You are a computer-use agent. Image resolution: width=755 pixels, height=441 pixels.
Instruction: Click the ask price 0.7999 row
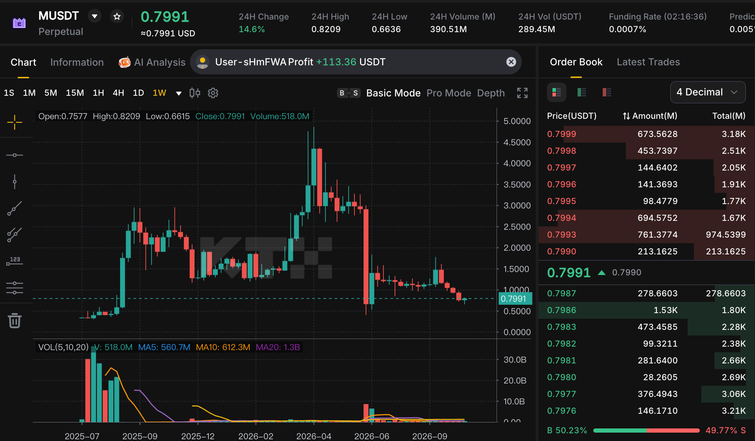point(646,134)
